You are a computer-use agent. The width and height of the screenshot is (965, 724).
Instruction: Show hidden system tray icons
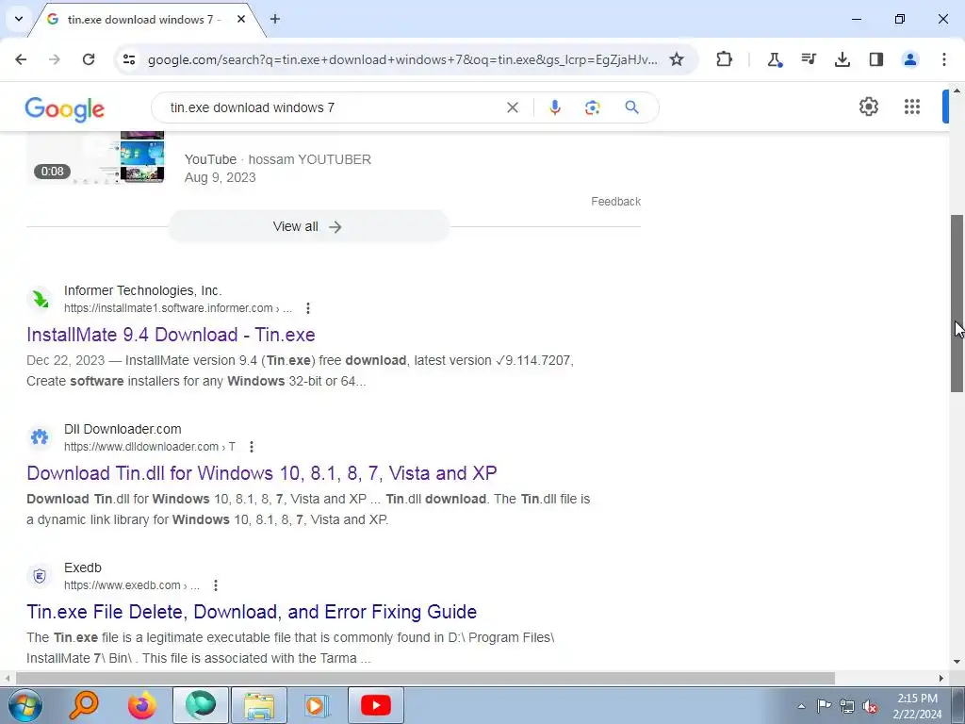[801, 706]
